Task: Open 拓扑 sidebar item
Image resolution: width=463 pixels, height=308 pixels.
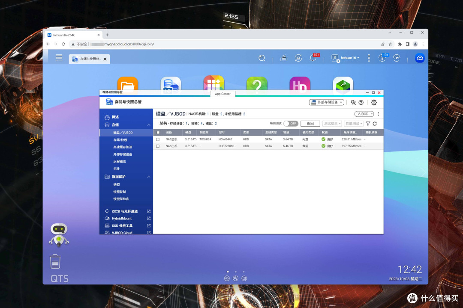Action: (x=116, y=169)
